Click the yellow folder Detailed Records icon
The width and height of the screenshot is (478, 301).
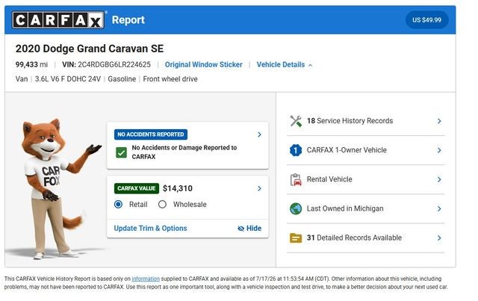pyautogui.click(x=296, y=238)
